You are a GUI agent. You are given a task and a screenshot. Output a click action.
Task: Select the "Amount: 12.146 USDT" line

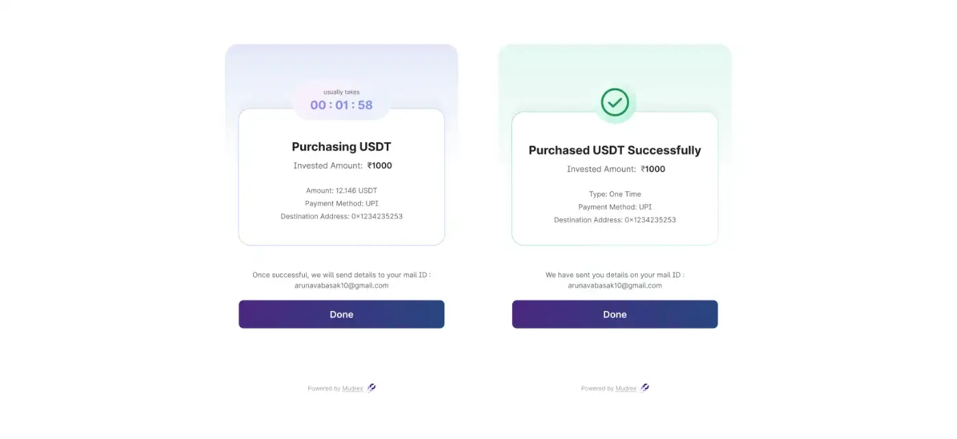pos(341,191)
